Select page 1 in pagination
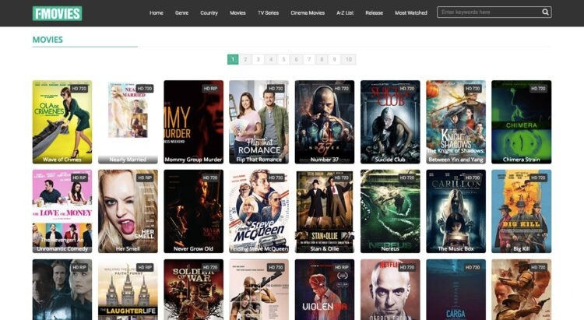Image resolution: width=584 pixels, height=320 pixels. pyautogui.click(x=233, y=59)
